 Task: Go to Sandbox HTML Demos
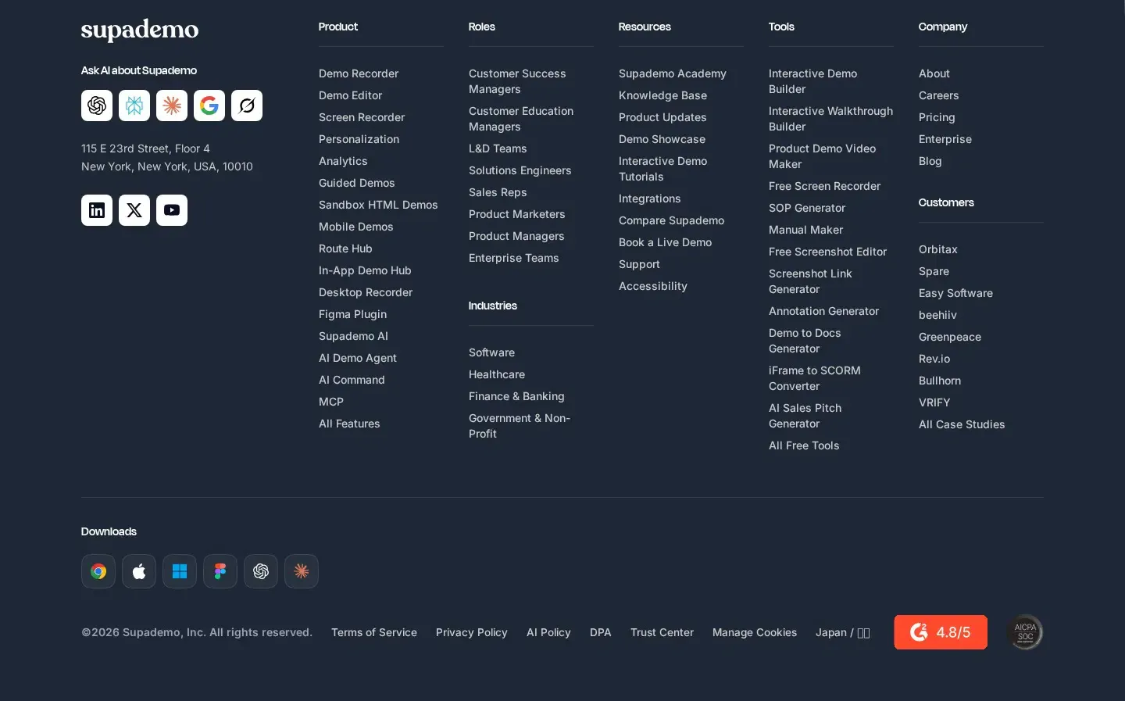pyautogui.click(x=378, y=205)
